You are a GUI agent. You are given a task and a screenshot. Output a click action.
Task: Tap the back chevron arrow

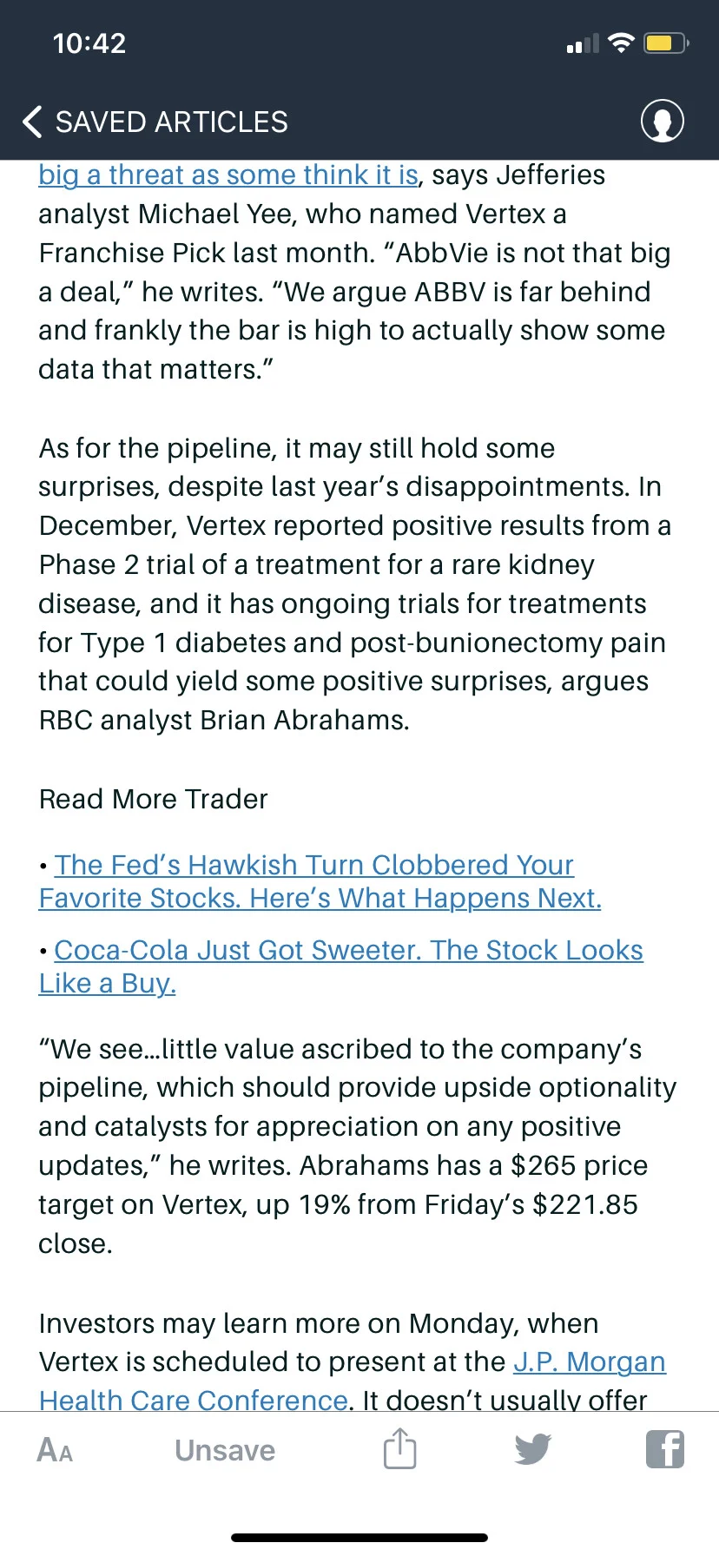[x=32, y=122]
